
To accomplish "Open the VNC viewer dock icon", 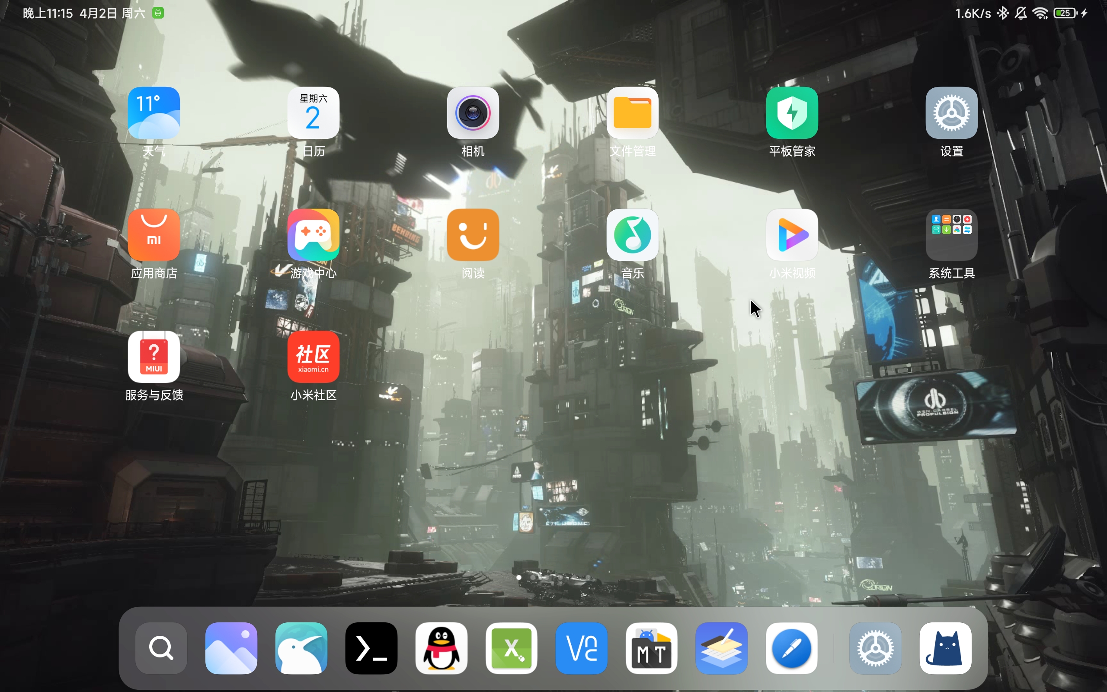I will tap(581, 648).
